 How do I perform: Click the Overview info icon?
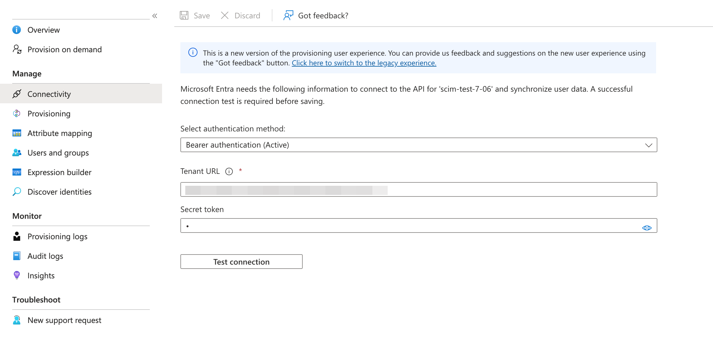(x=17, y=30)
